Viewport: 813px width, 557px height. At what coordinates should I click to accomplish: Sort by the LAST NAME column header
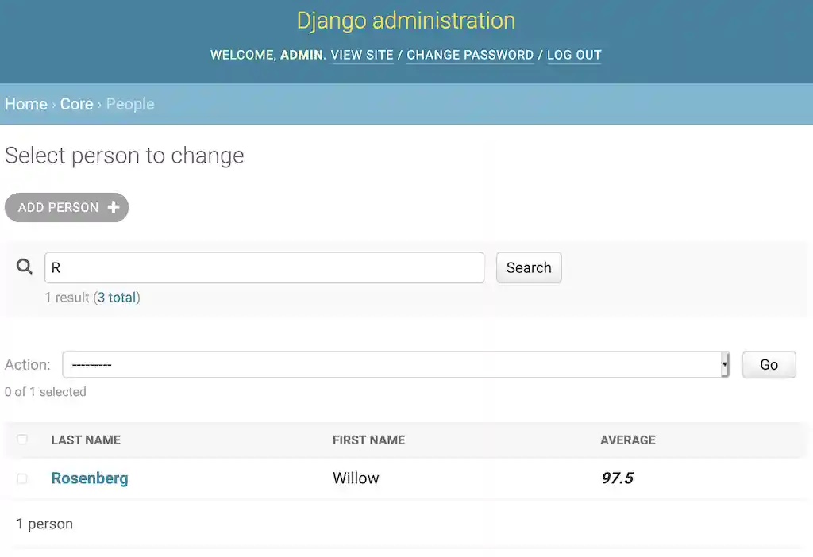coord(85,440)
